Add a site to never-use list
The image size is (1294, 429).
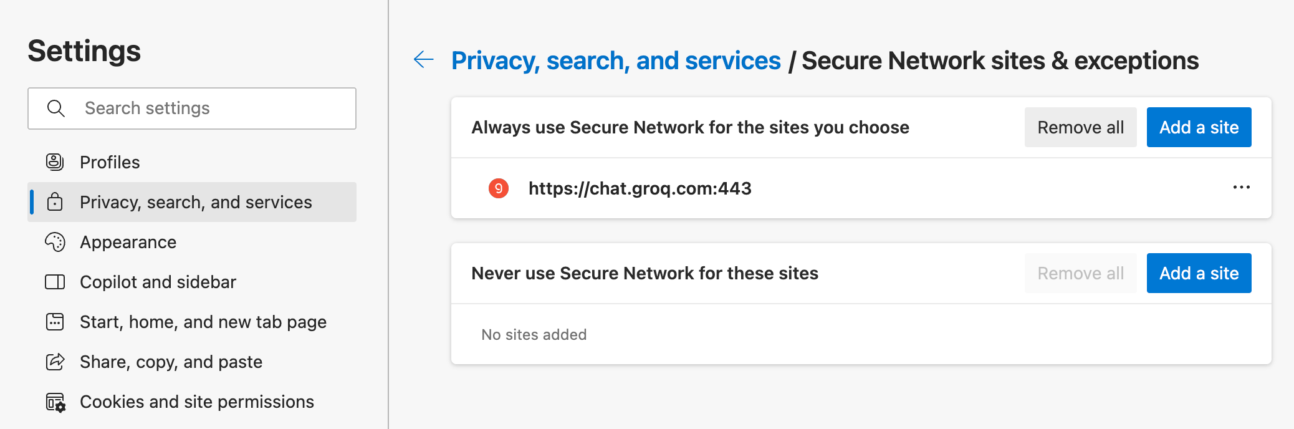coord(1199,273)
